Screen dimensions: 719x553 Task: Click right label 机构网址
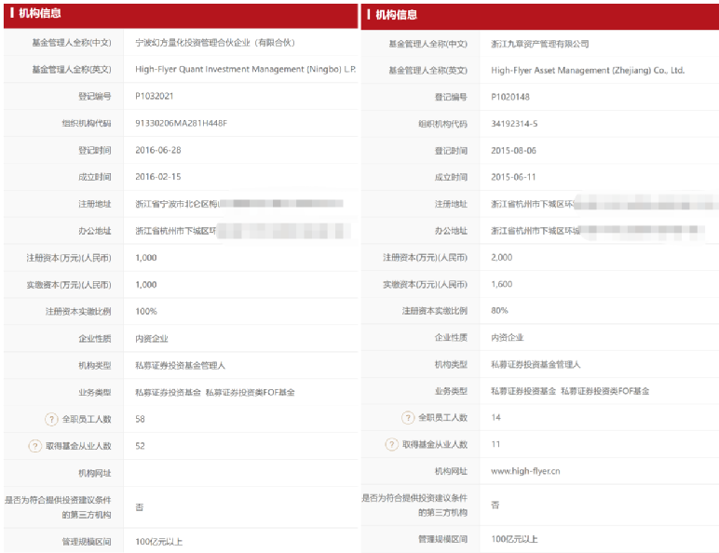click(x=451, y=471)
